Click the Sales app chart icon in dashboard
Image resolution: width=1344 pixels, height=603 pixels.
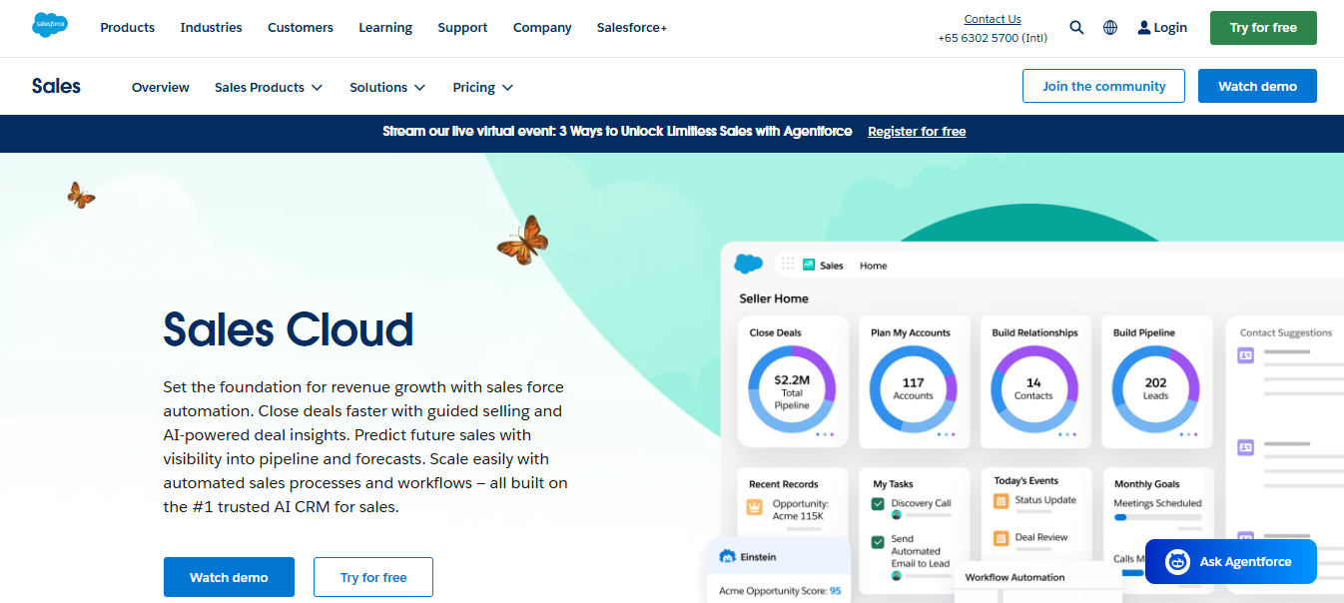point(809,265)
